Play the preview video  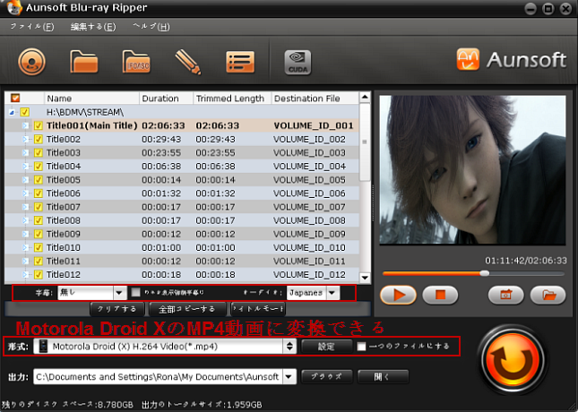398,295
